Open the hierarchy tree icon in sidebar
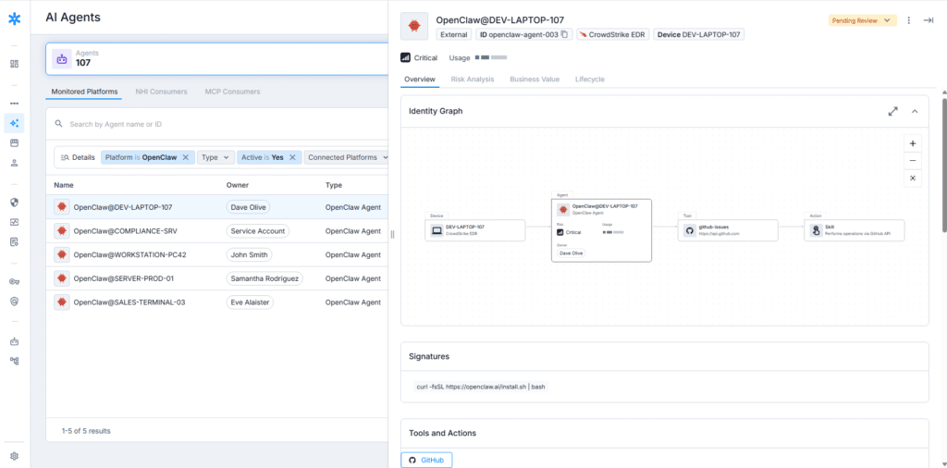The height and width of the screenshot is (468, 947). click(15, 361)
